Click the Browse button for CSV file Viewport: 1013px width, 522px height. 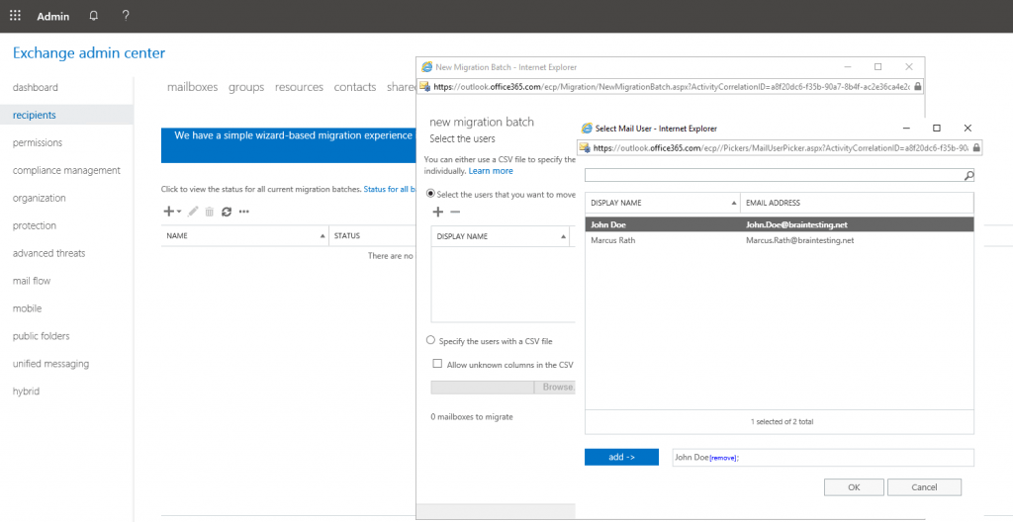tap(555, 387)
